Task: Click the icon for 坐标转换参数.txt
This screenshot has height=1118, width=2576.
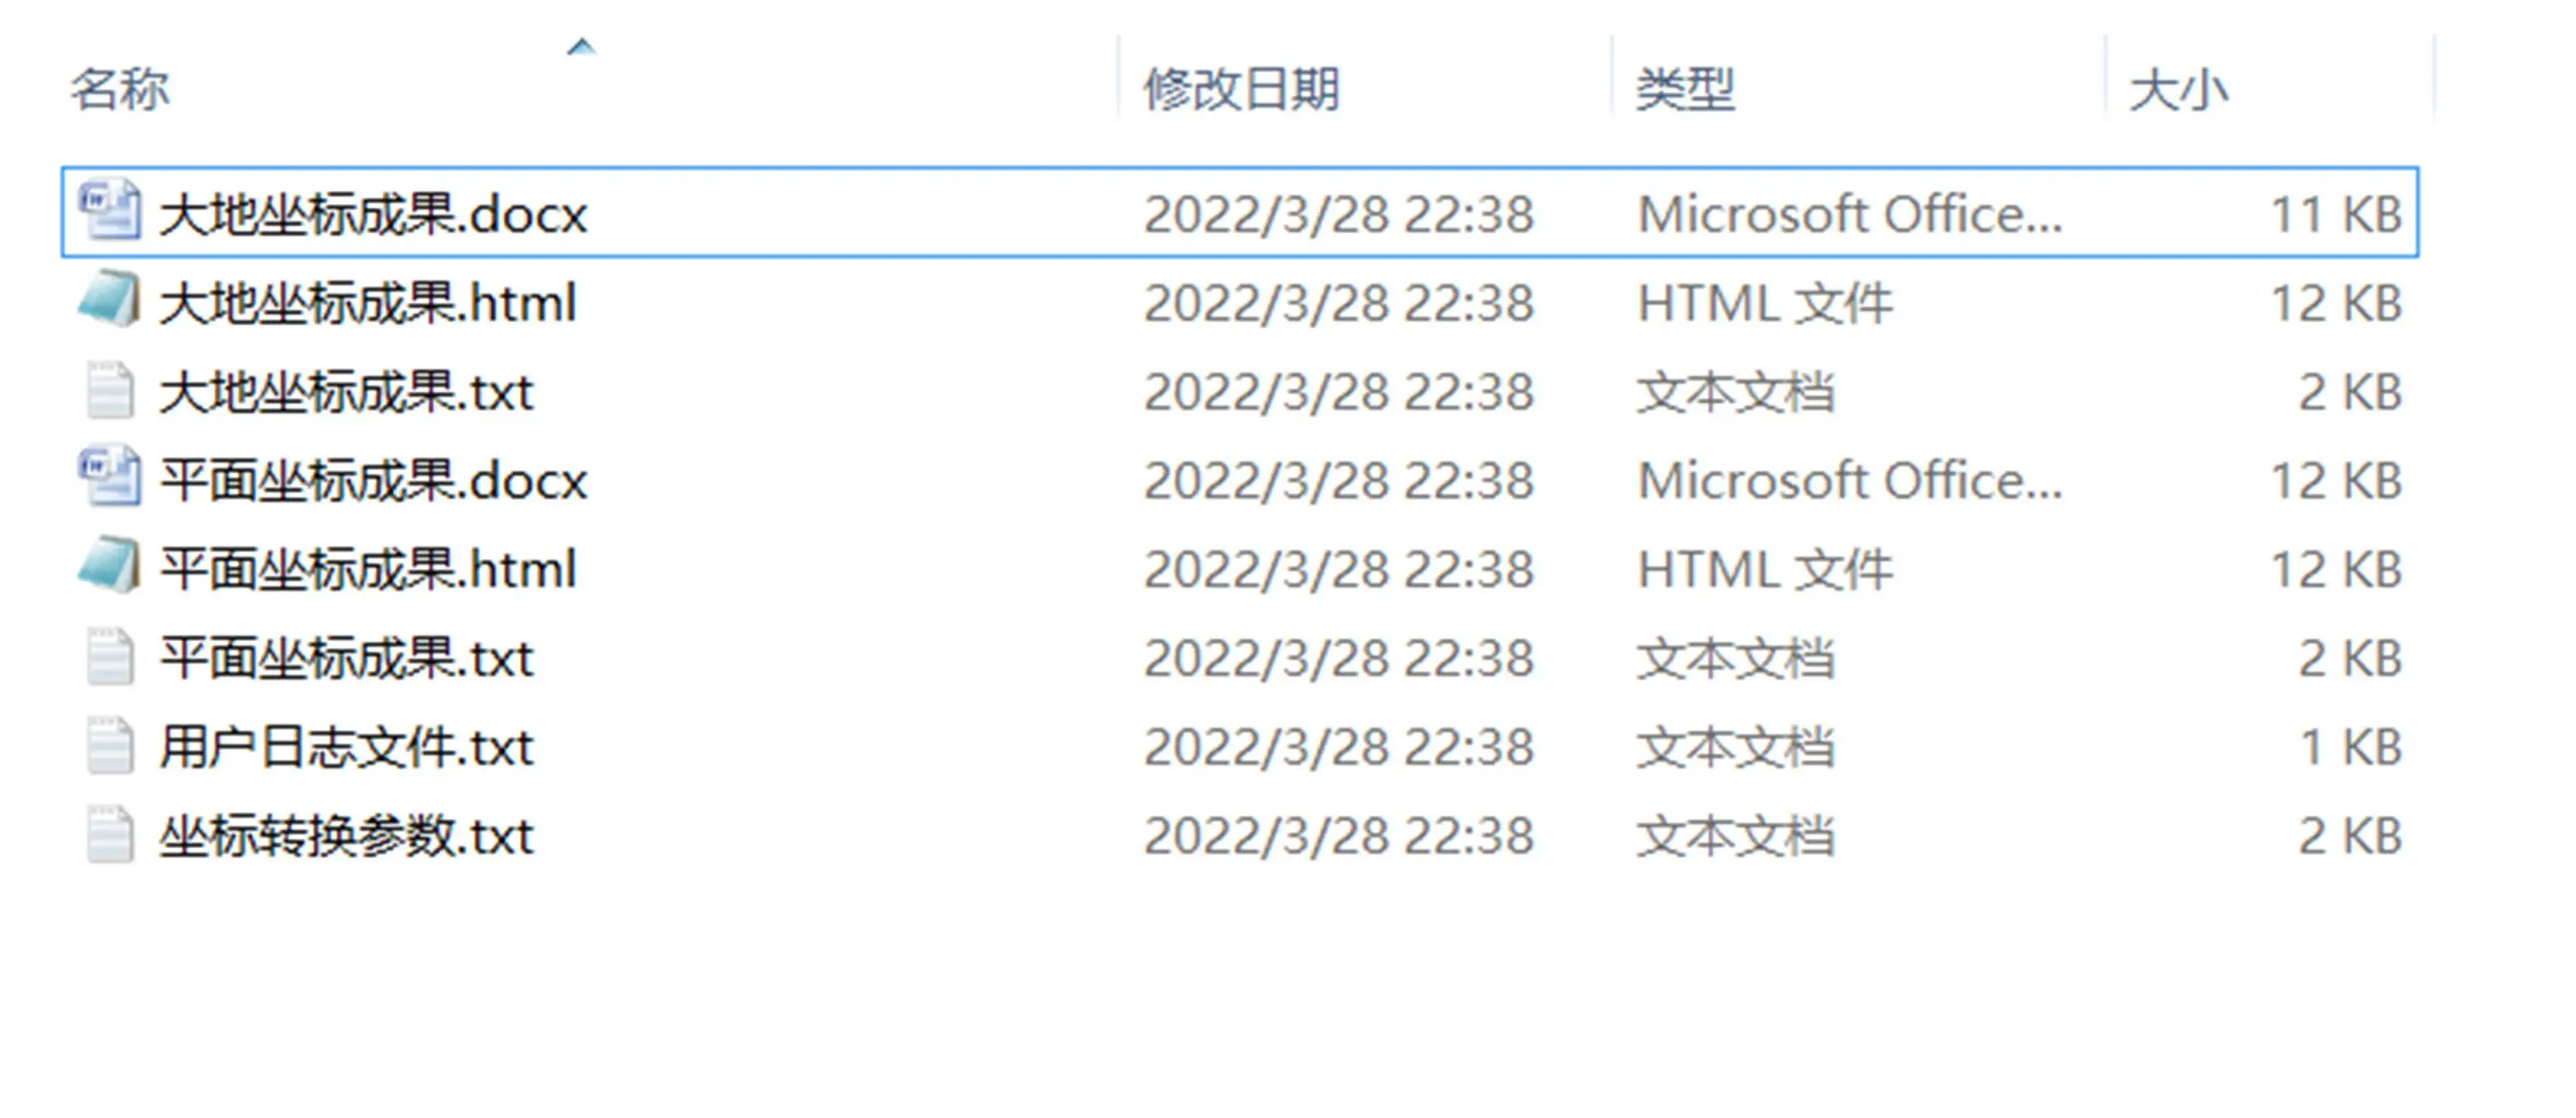Action: (109, 834)
